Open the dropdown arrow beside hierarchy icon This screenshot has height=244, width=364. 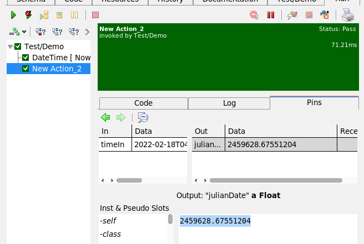pos(24,32)
